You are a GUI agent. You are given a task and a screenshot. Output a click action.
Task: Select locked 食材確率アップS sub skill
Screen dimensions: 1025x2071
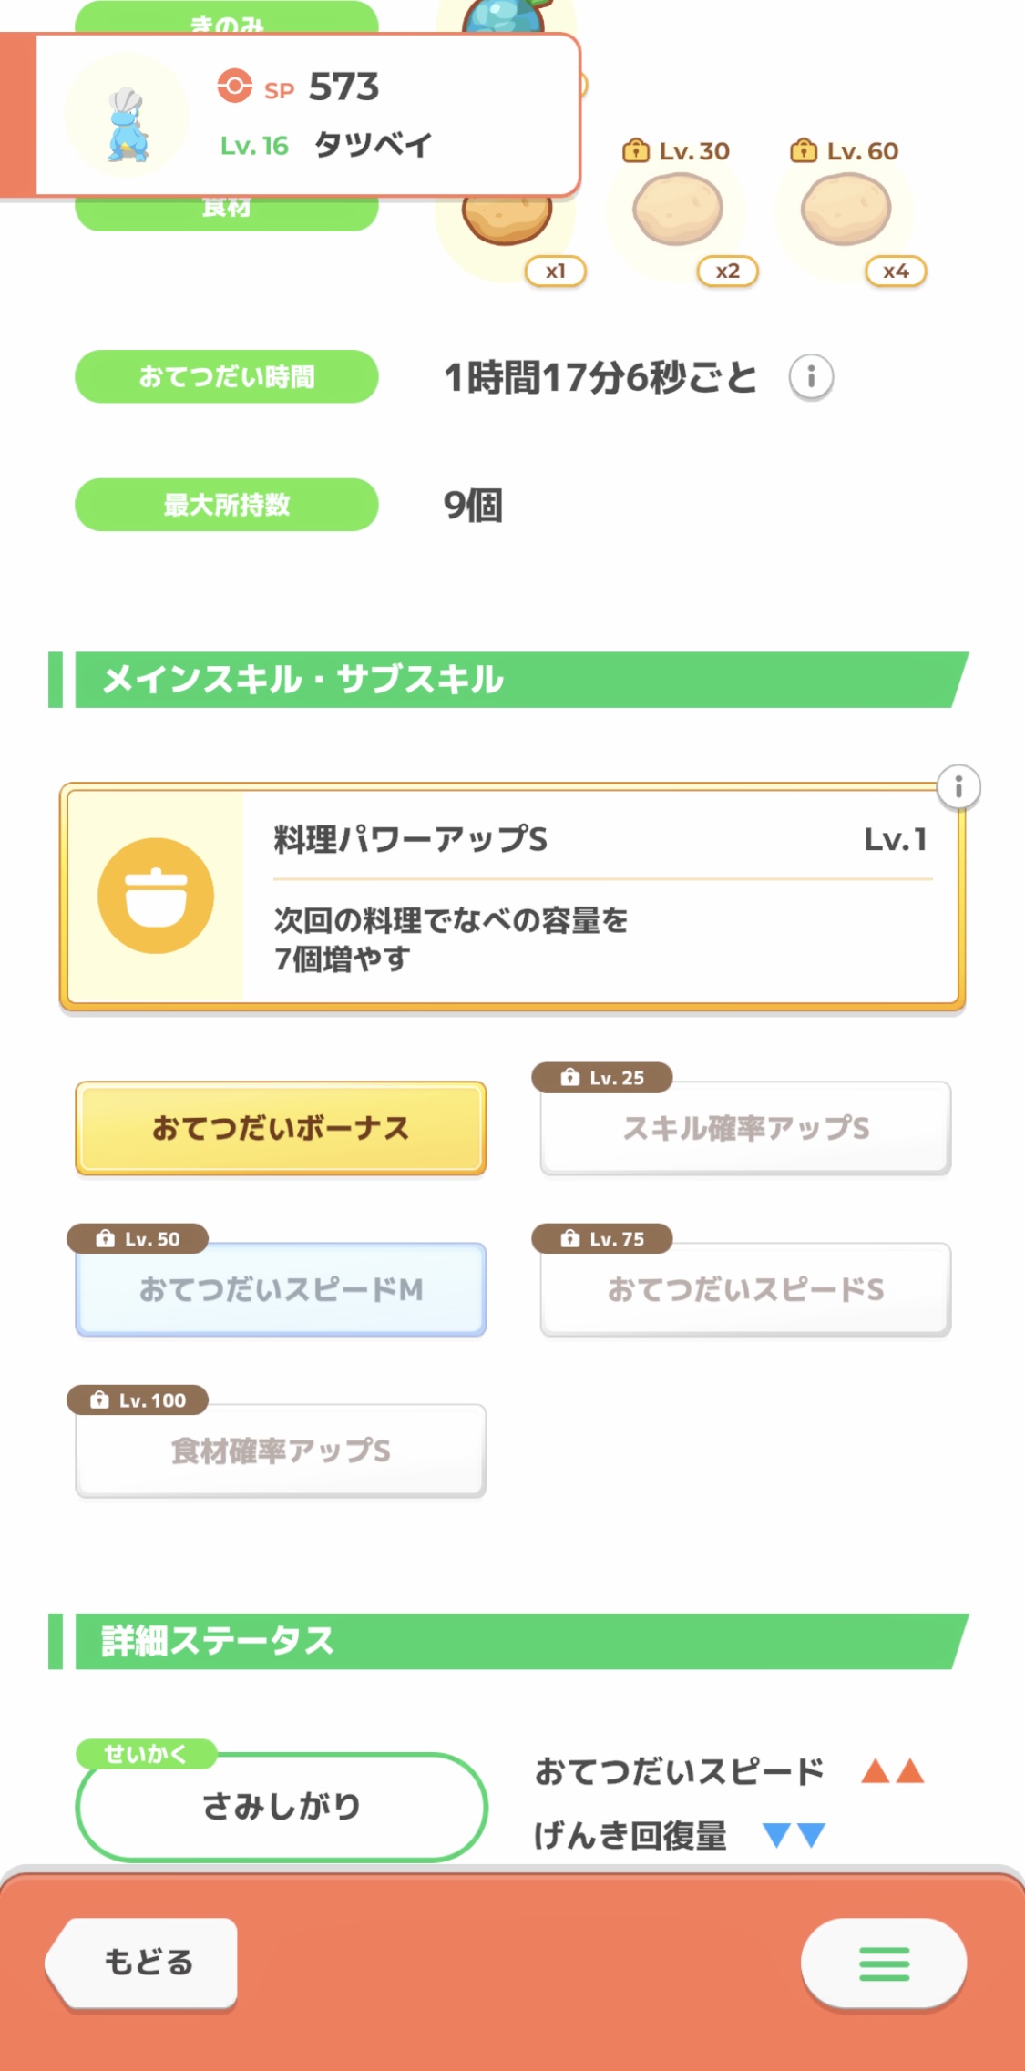(x=281, y=1451)
